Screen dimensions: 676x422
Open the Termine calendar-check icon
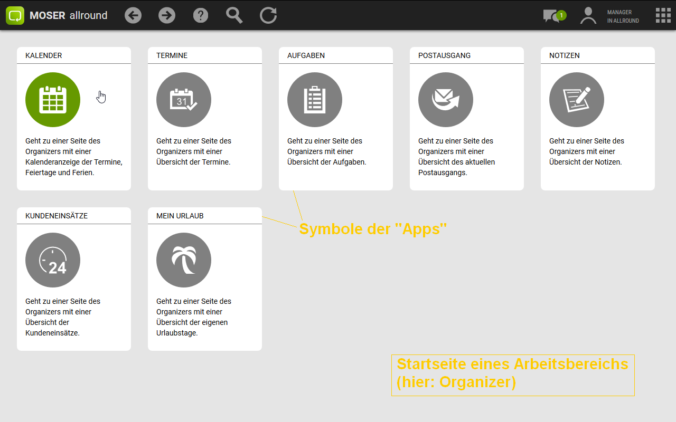pyautogui.click(x=184, y=100)
